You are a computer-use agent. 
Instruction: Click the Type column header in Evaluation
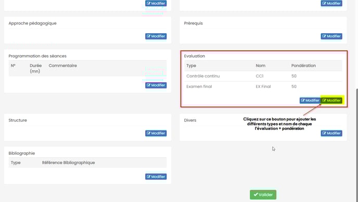pos(191,66)
